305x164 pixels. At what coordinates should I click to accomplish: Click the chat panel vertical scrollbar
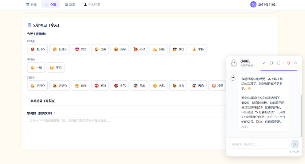point(301,116)
